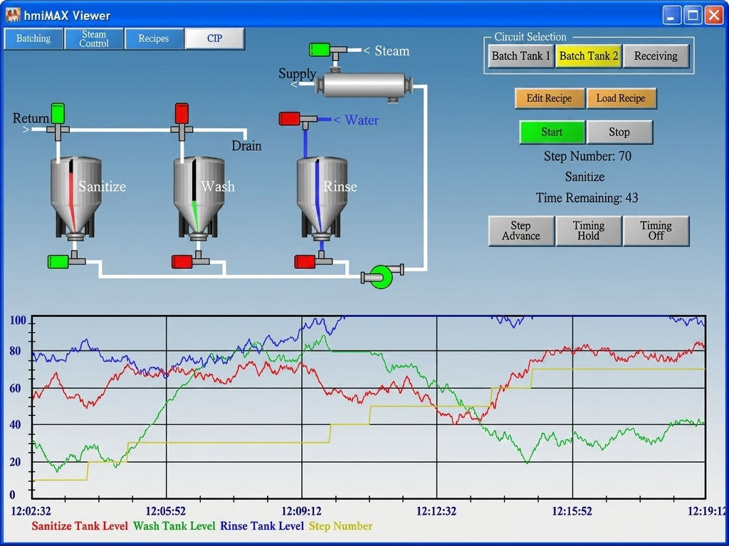Screen dimensions: 729x546
Task: Select the Sanitize tank
Action: coord(75,198)
